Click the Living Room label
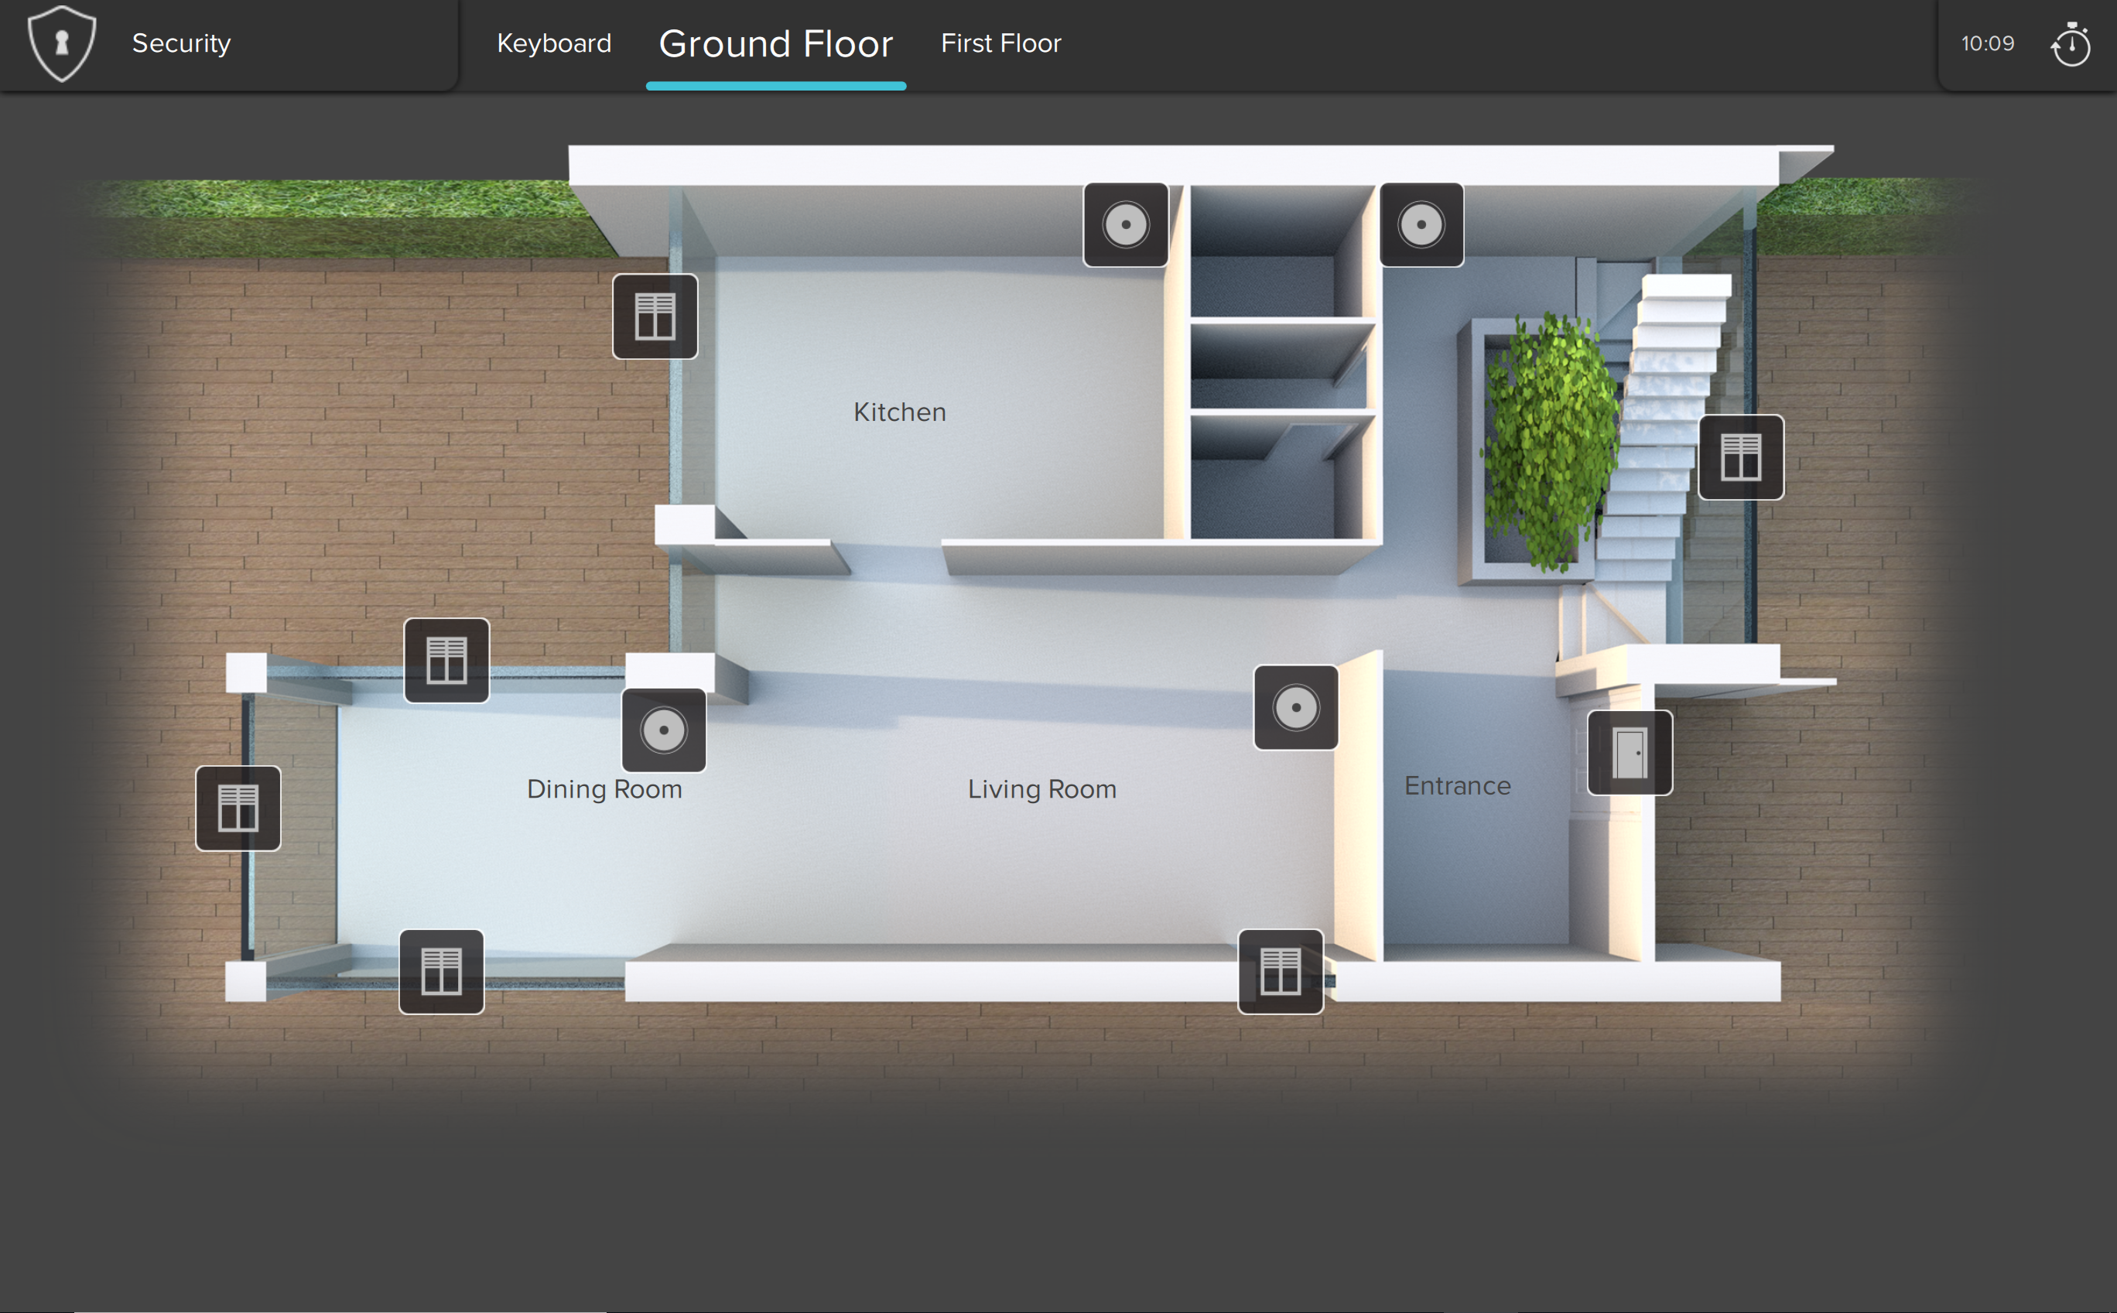This screenshot has height=1313, width=2117. pos(1042,788)
